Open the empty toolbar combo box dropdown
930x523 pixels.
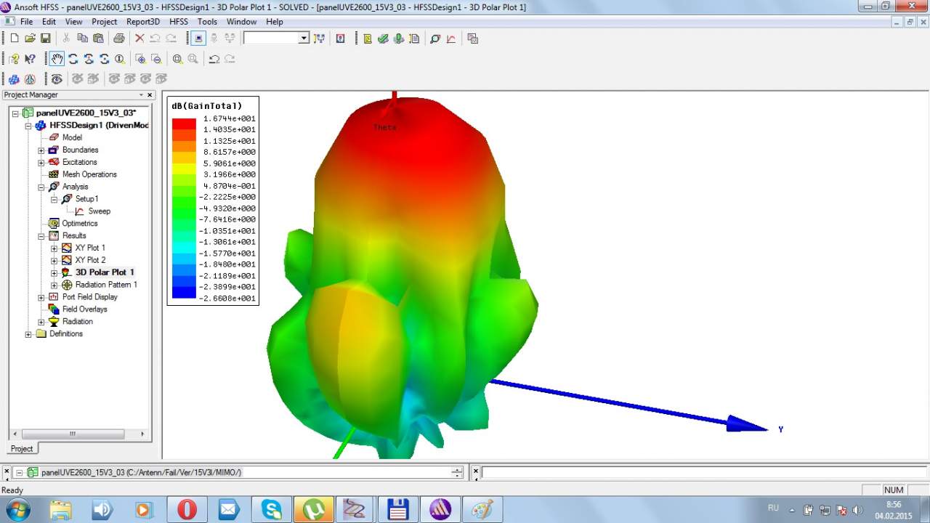click(304, 38)
